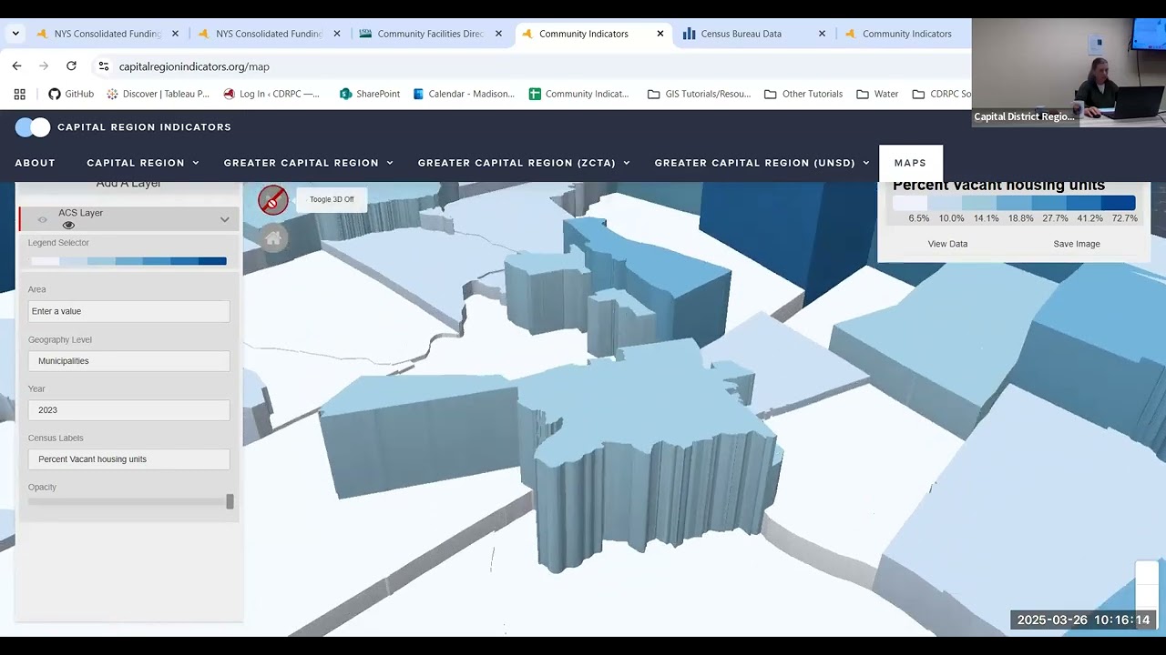This screenshot has height=655, width=1166.
Task: Open the bookmarks apps grid icon
Action: point(19,94)
